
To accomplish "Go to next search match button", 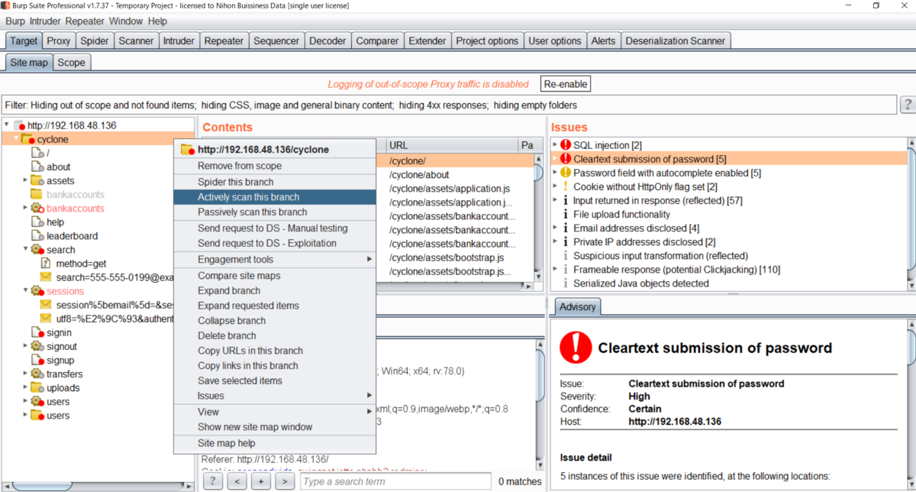I will (285, 481).
